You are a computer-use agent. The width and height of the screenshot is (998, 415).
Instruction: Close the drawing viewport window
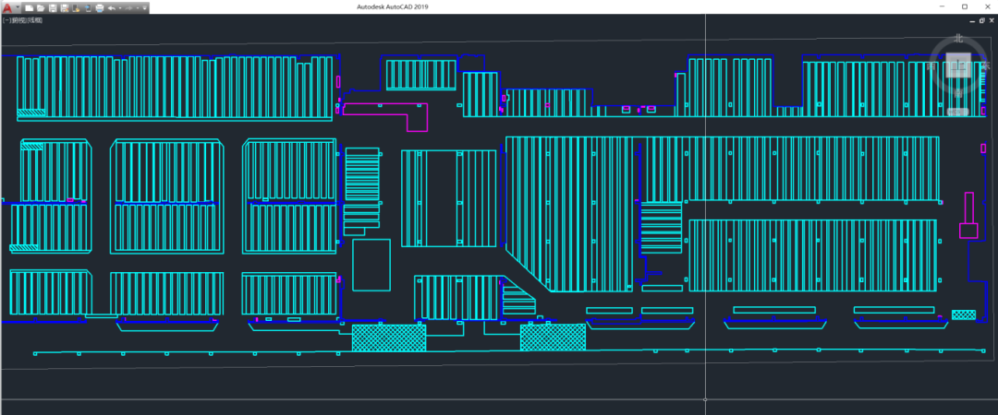point(992,20)
